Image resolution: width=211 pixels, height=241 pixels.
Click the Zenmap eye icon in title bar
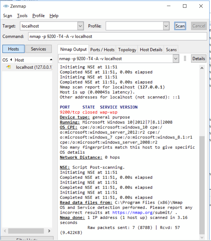(x=6, y=6)
